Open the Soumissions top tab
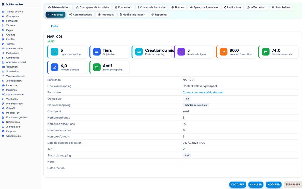The width and height of the screenshot is (305, 189). (x=281, y=7)
